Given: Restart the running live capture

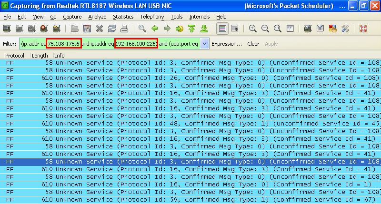Looking at the screenshot, I should pos(57,29).
